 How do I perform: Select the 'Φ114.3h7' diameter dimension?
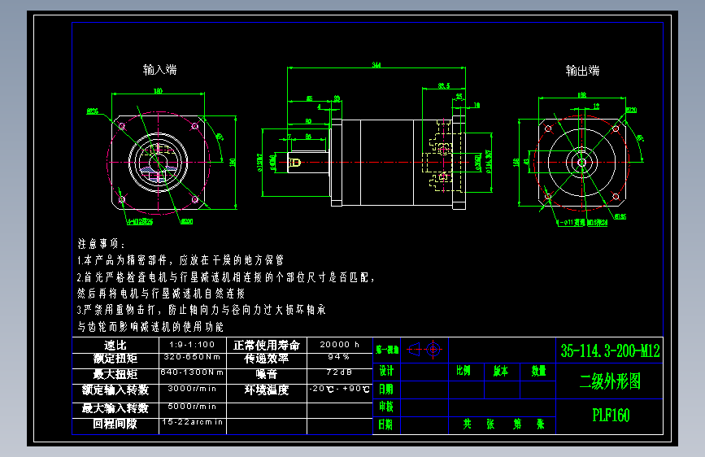pyautogui.click(x=489, y=162)
